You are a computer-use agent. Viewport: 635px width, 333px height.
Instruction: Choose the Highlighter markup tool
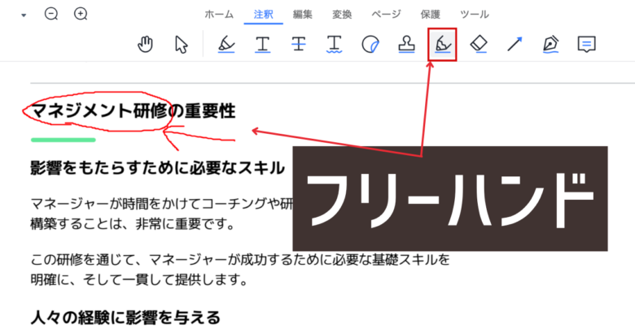click(x=226, y=44)
